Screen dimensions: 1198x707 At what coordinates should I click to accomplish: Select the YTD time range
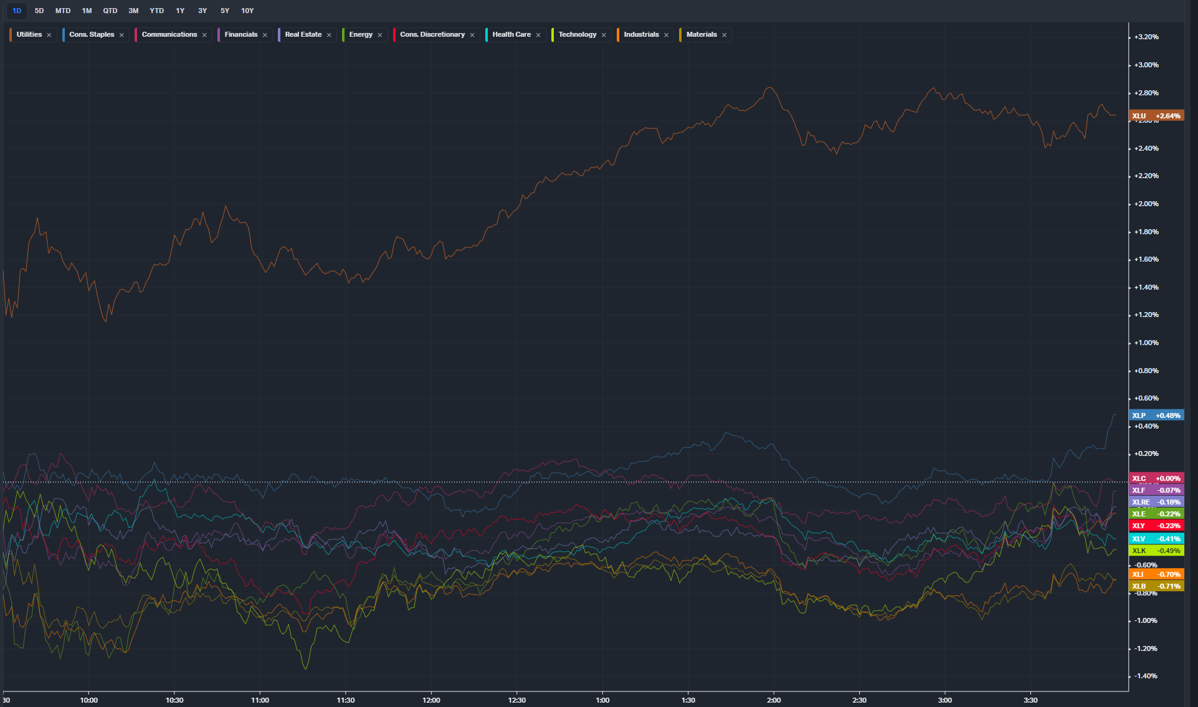[157, 11]
